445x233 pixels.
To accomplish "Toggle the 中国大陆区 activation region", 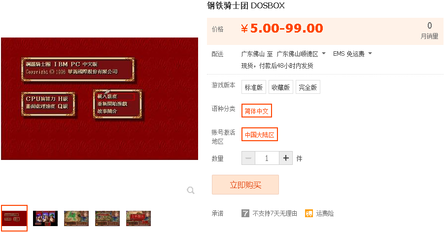I will pyautogui.click(x=259, y=134).
